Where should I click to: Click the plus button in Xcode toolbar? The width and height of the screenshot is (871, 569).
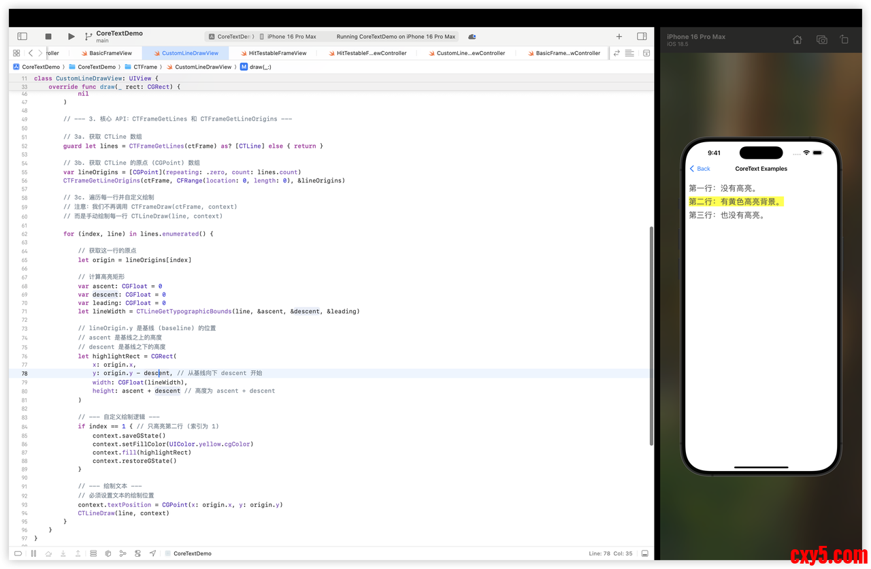tap(619, 36)
